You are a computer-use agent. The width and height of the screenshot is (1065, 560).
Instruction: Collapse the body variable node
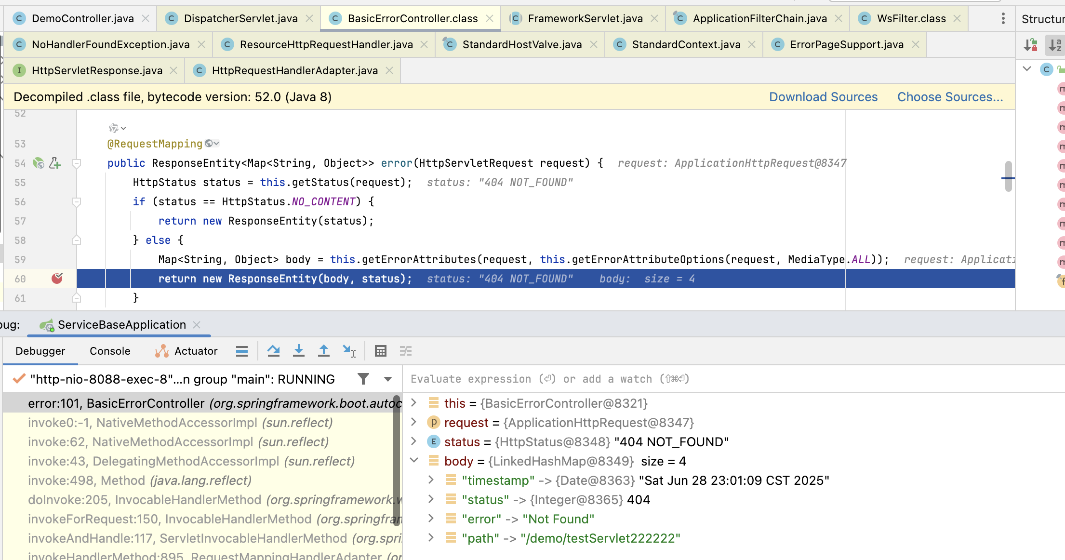coord(414,461)
